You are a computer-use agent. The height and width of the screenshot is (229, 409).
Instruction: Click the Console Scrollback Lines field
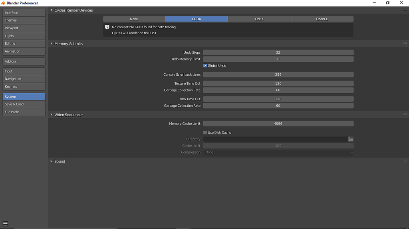coord(278,74)
